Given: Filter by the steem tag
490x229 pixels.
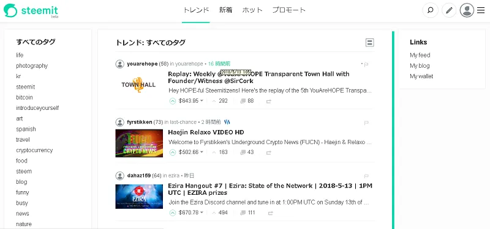Looking at the screenshot, I should 24,172.
